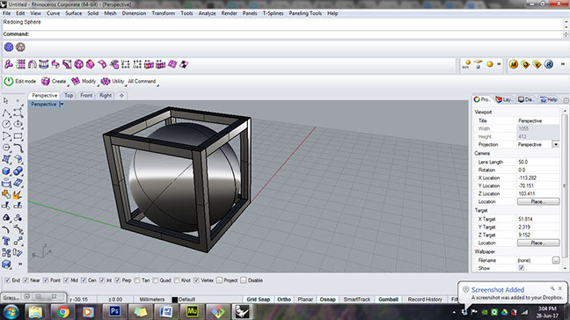This screenshot has height=320, width=570.
Task: Enable the Quad osnap checkbox
Action: (x=156, y=280)
